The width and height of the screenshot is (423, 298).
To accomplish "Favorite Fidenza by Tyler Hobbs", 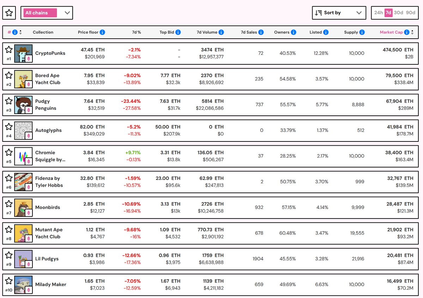I will click(x=9, y=178).
